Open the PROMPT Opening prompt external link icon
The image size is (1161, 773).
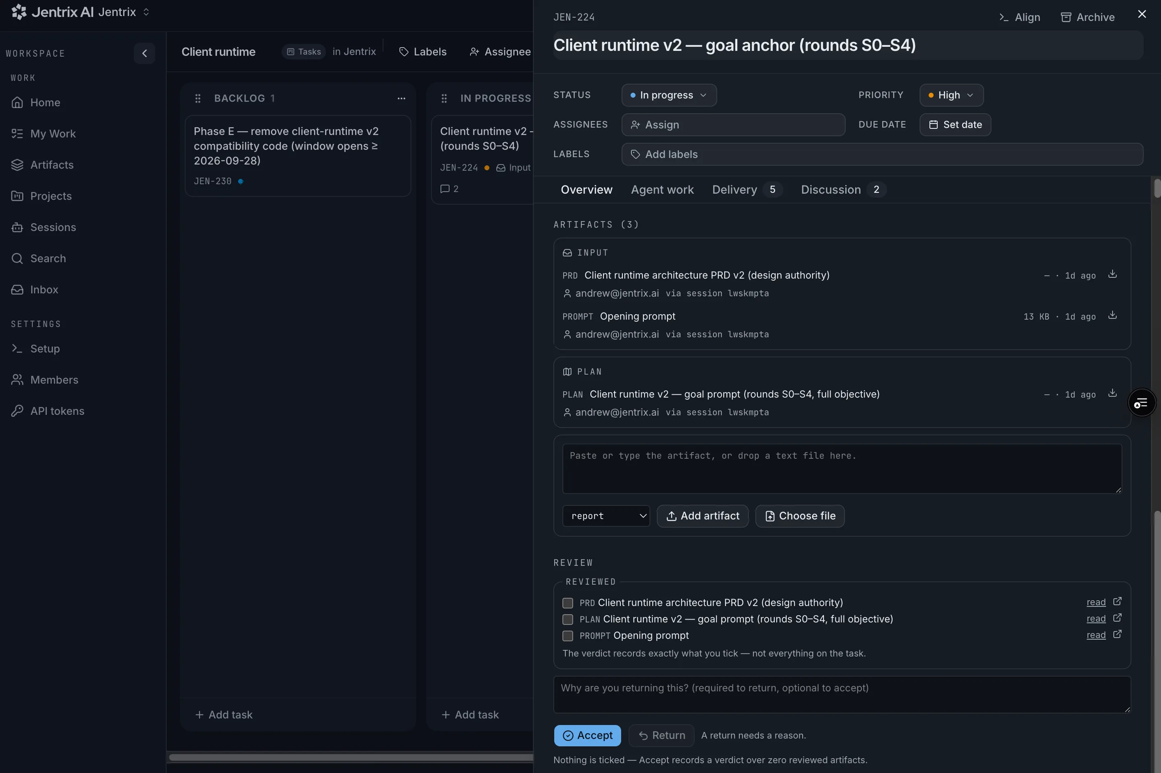(1117, 634)
